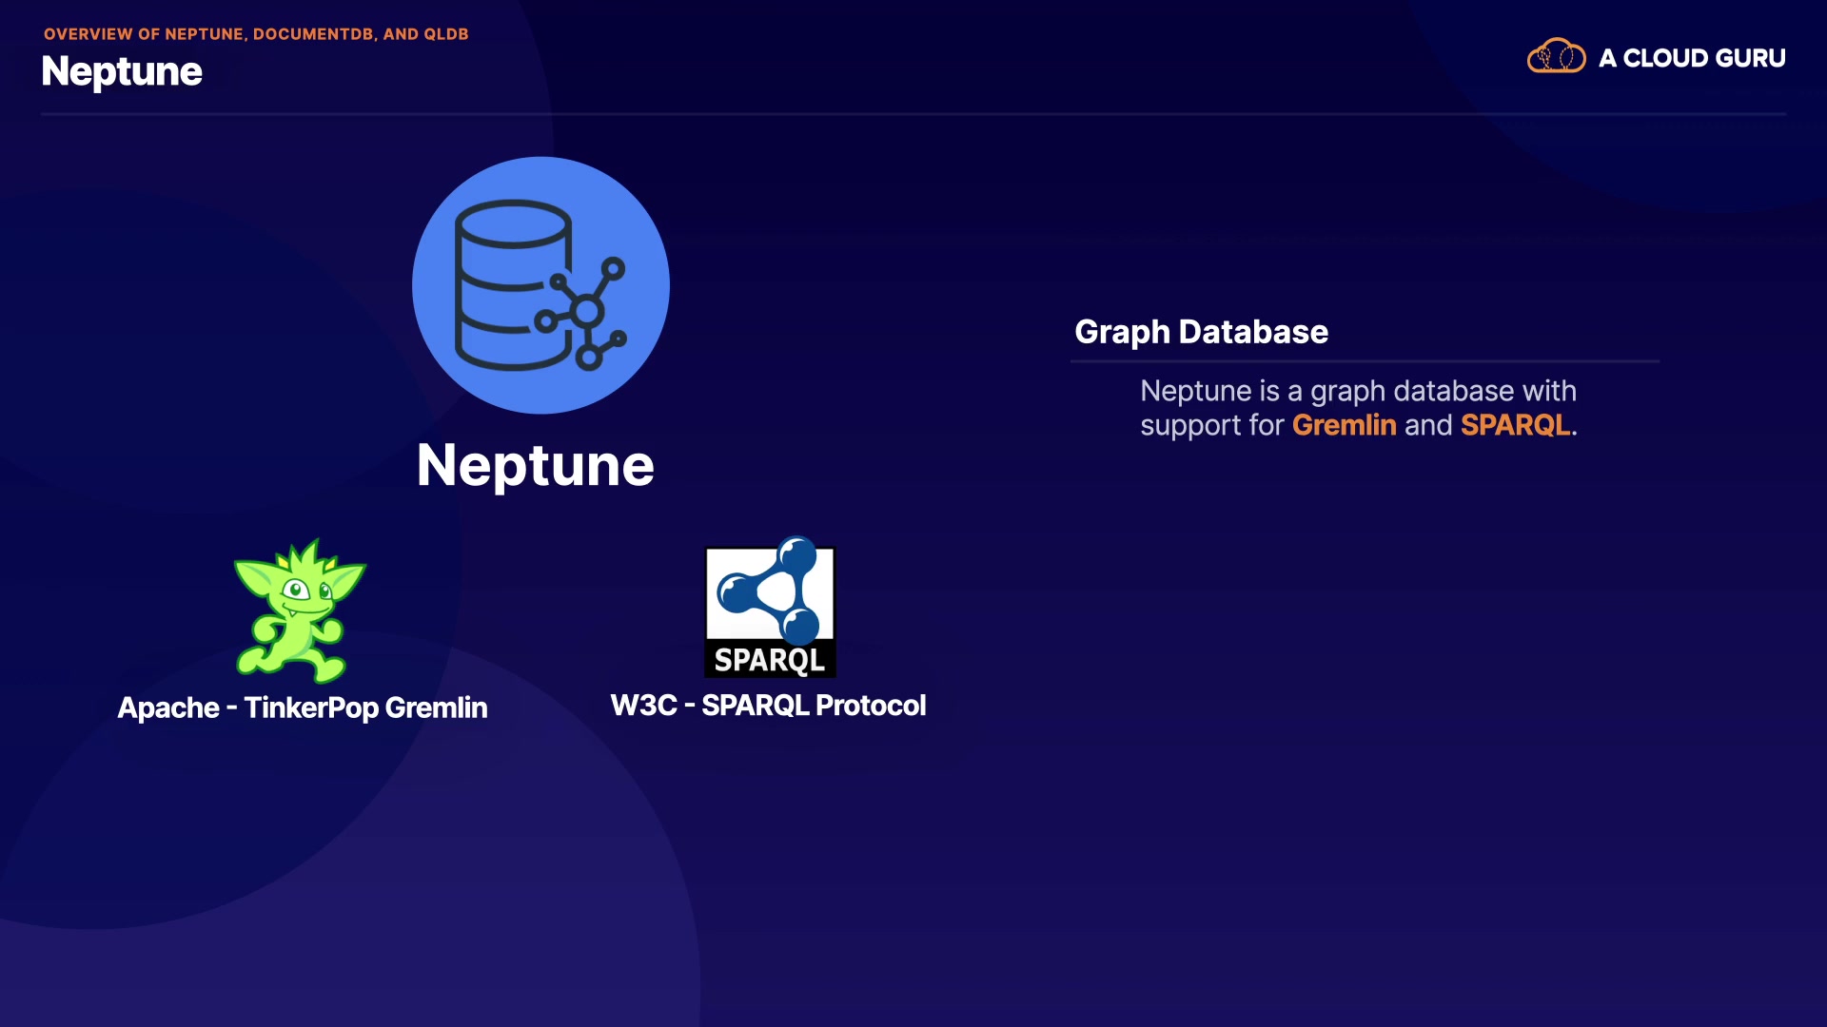Click the 'W3C - SPARQL Protocol' caption
1827x1027 pixels.
[768, 706]
